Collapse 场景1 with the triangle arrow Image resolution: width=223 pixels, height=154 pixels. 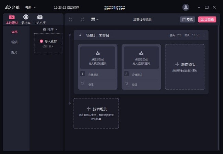point(80,35)
